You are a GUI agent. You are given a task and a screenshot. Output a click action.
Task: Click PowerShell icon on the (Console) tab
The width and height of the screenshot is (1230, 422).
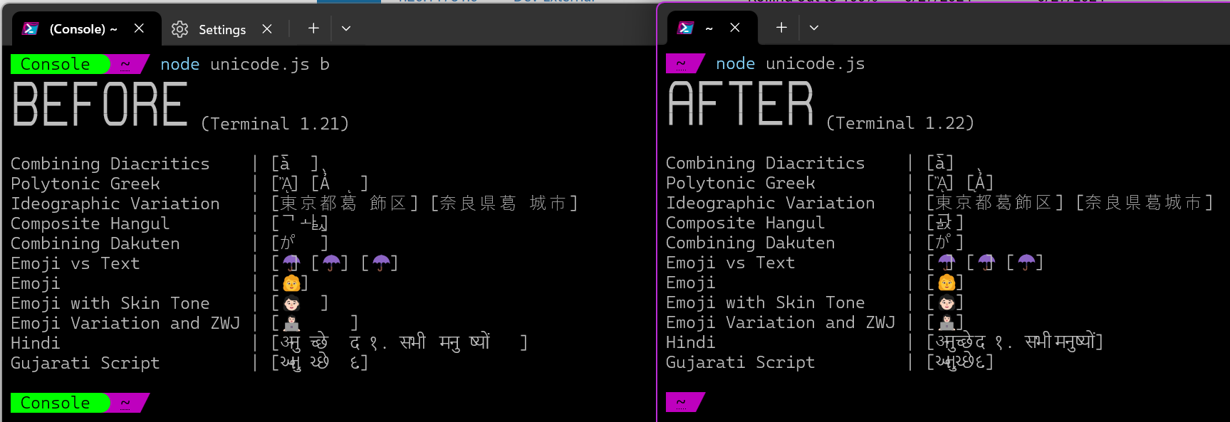point(31,28)
